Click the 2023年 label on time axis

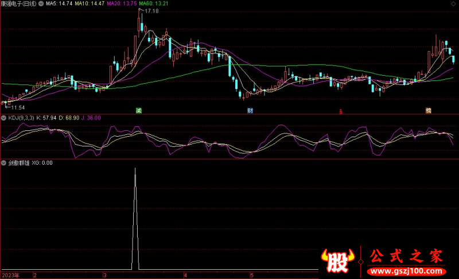point(9,275)
